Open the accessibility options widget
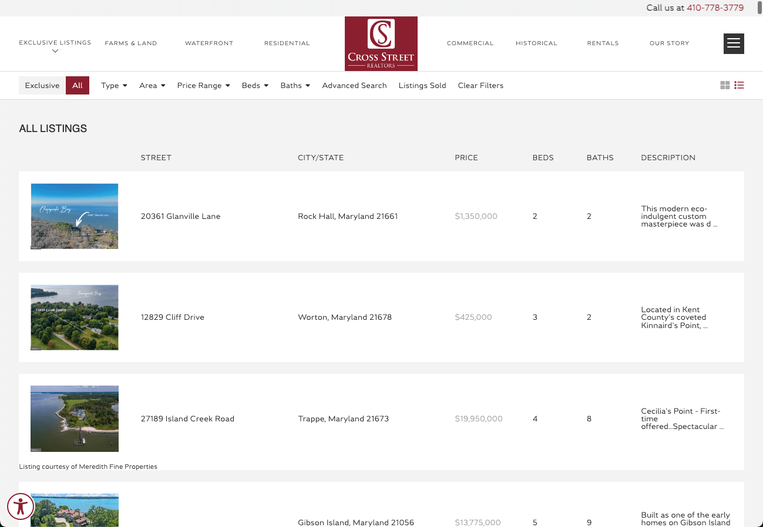The width and height of the screenshot is (763, 527). 21,506
